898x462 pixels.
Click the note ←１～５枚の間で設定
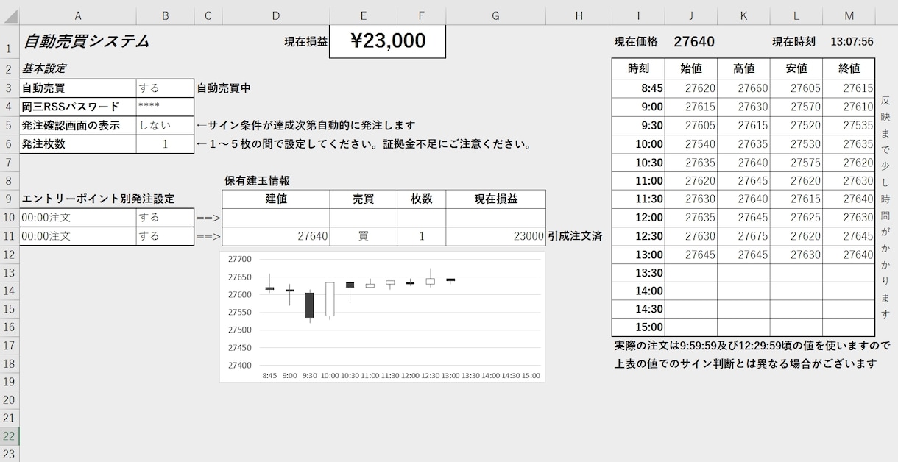coord(364,144)
